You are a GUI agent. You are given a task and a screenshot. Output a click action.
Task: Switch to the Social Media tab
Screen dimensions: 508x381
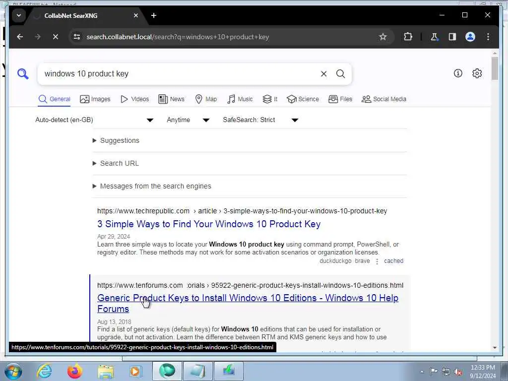tap(384, 99)
